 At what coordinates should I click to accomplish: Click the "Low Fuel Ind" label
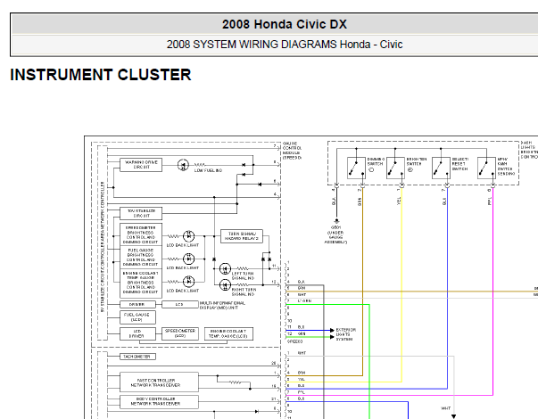click(x=208, y=170)
